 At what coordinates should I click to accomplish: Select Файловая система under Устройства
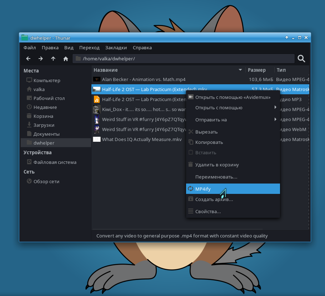(56, 162)
